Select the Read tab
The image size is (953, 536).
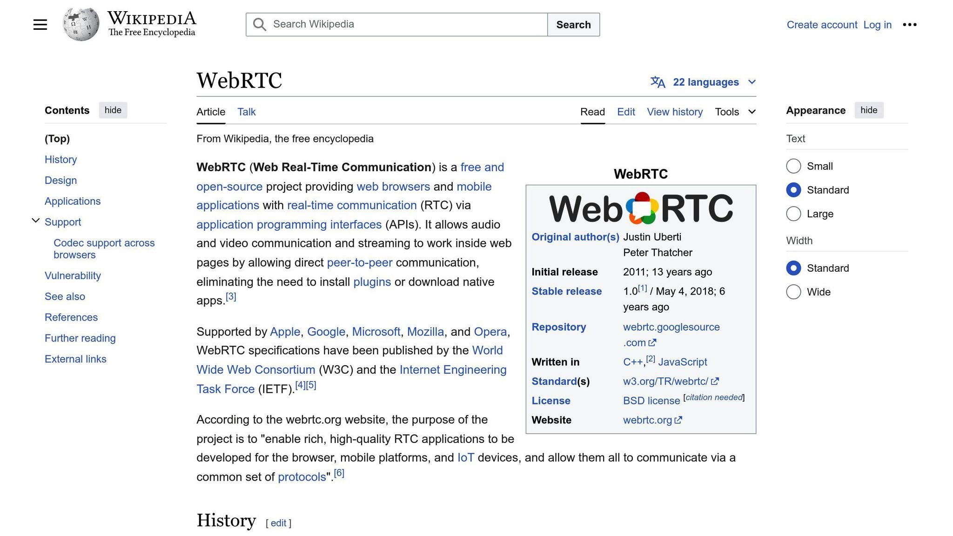pos(592,112)
